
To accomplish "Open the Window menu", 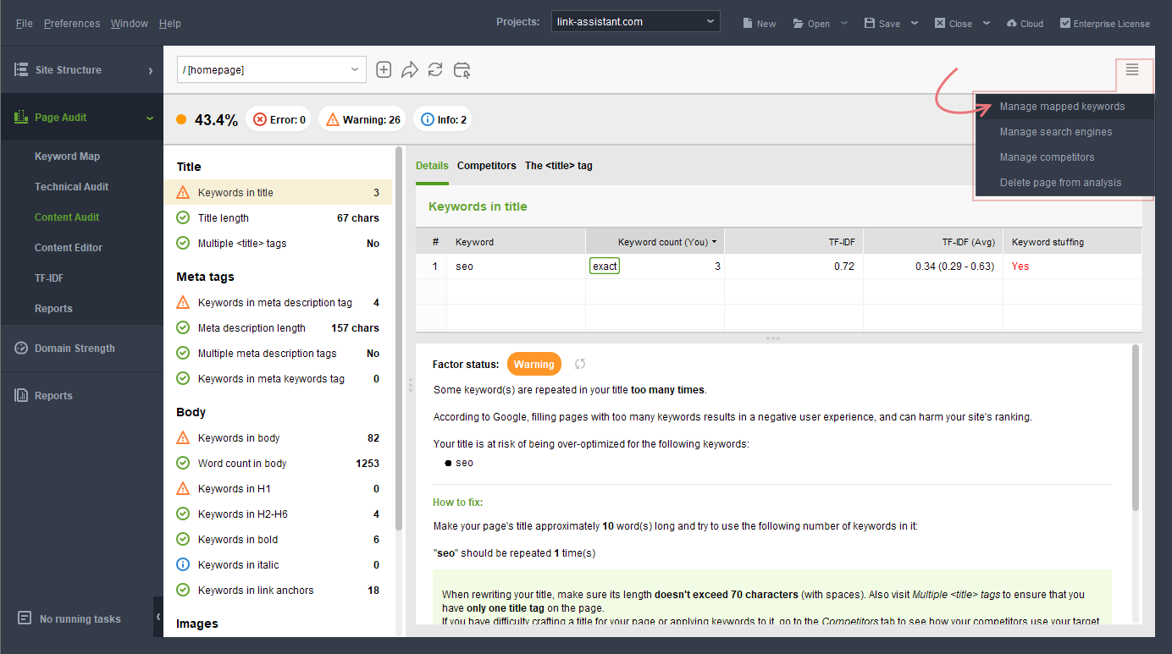I will 130,23.
